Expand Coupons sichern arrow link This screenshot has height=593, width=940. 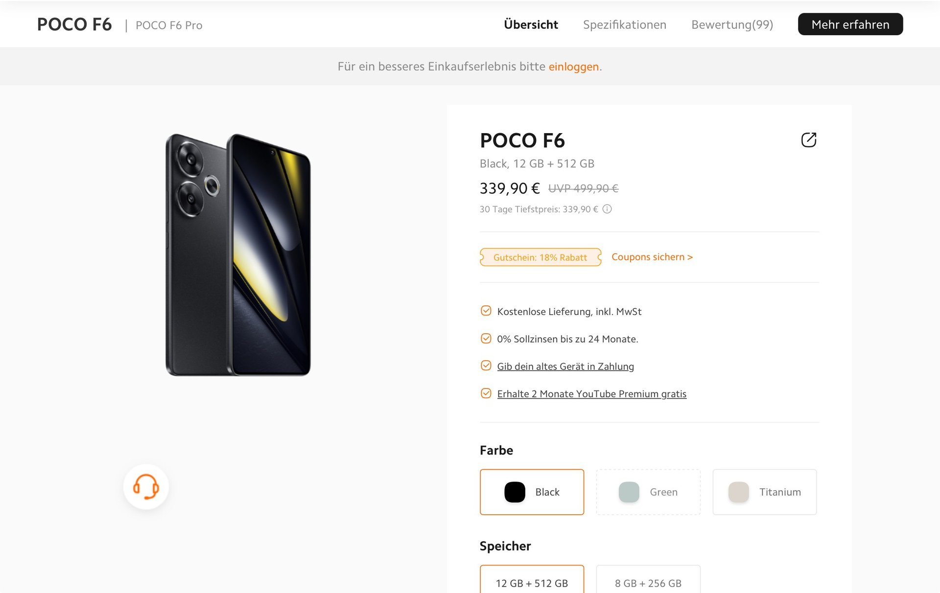[652, 257]
